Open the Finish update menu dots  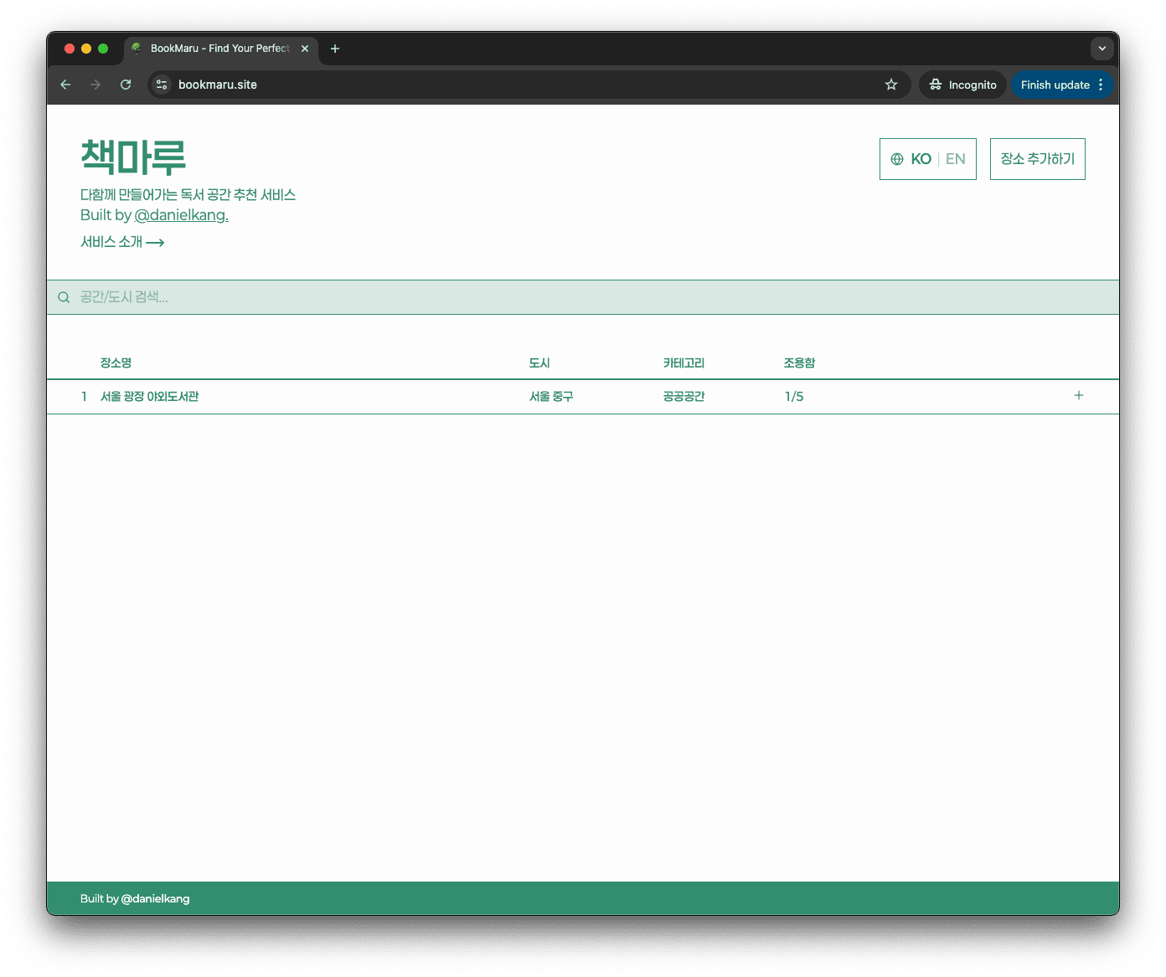coord(1101,85)
